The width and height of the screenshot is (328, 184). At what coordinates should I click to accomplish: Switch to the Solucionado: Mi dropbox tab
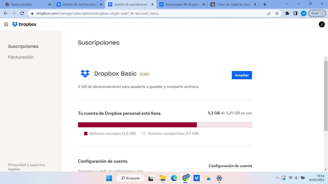click(x=182, y=4)
